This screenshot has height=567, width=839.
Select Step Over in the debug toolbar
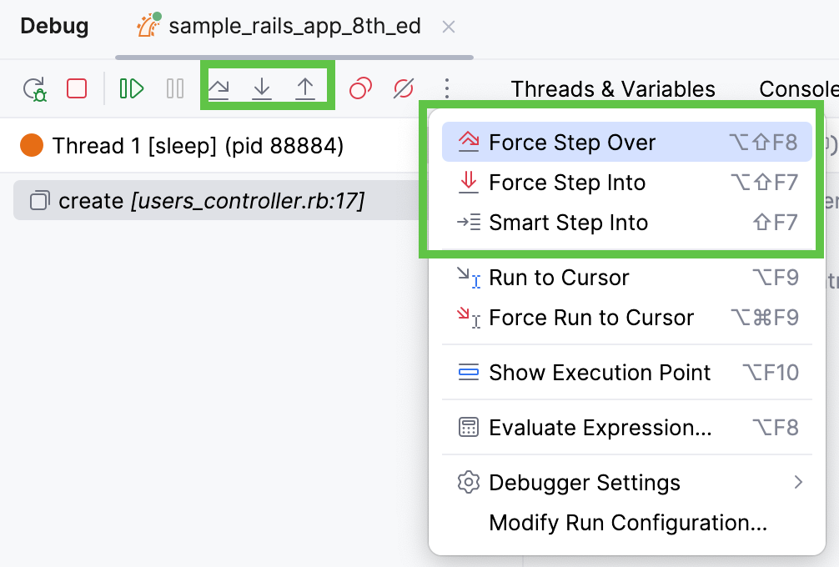coord(219,87)
